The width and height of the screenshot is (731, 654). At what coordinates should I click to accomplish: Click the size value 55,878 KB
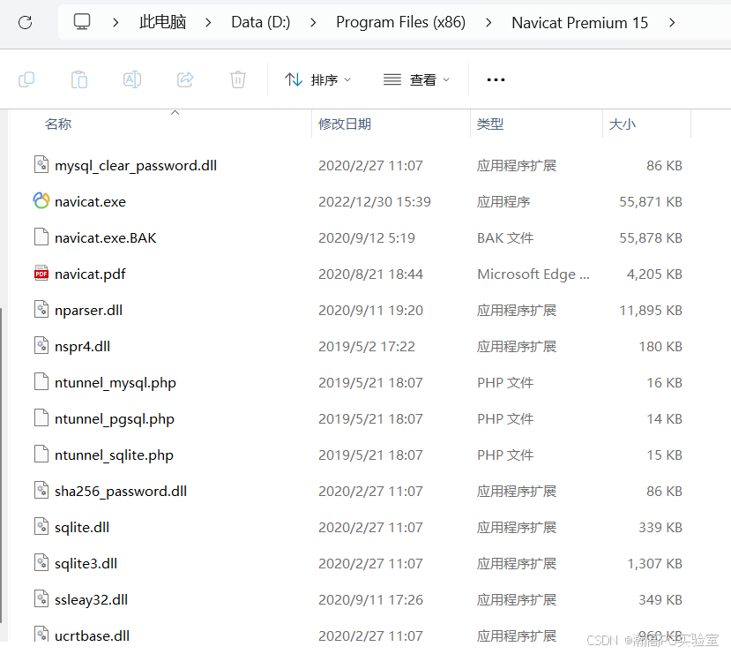(x=651, y=238)
